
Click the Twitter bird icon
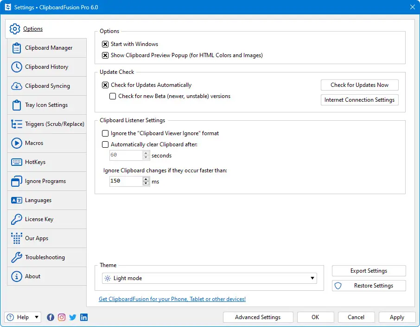(73, 317)
